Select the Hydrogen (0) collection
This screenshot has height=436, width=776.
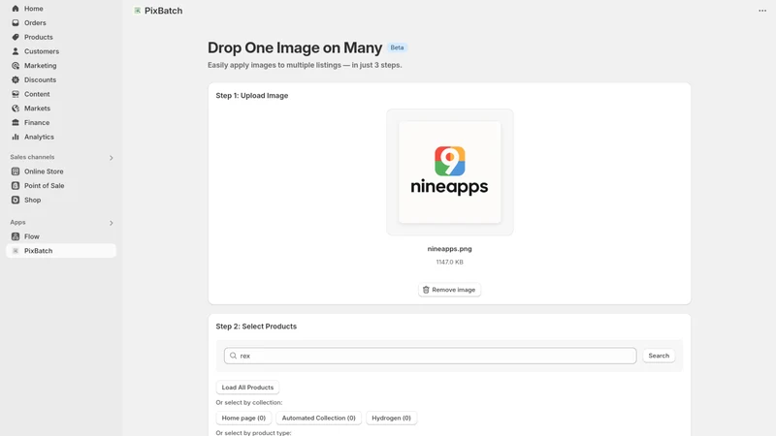click(x=392, y=418)
